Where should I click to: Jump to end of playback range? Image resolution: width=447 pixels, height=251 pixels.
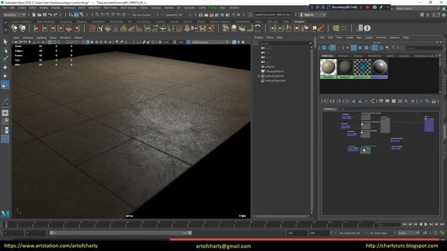[442, 225]
